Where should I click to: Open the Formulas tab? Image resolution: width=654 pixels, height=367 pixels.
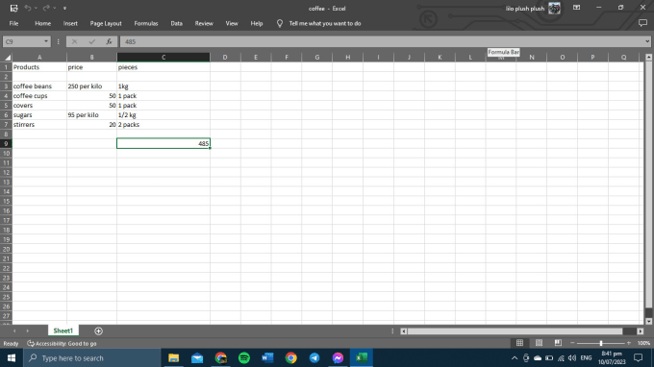coord(146,23)
